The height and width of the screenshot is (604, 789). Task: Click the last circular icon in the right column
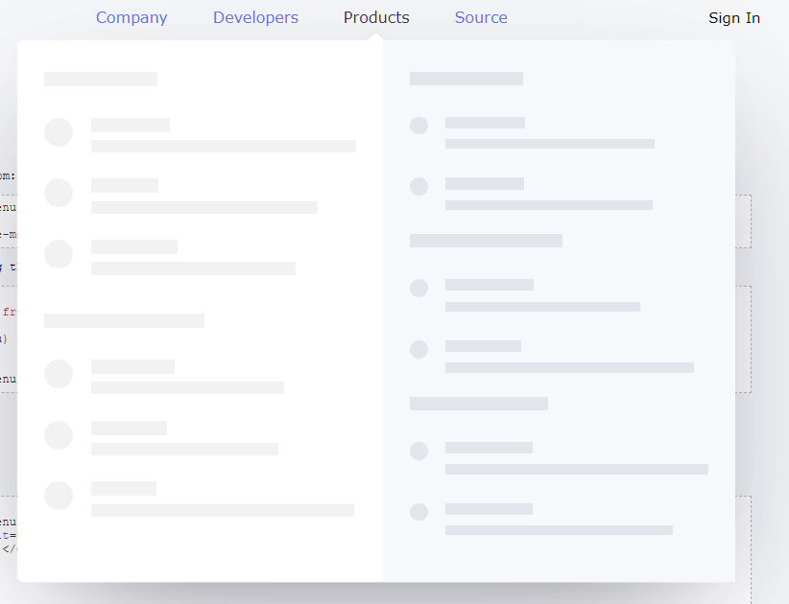[x=419, y=512]
